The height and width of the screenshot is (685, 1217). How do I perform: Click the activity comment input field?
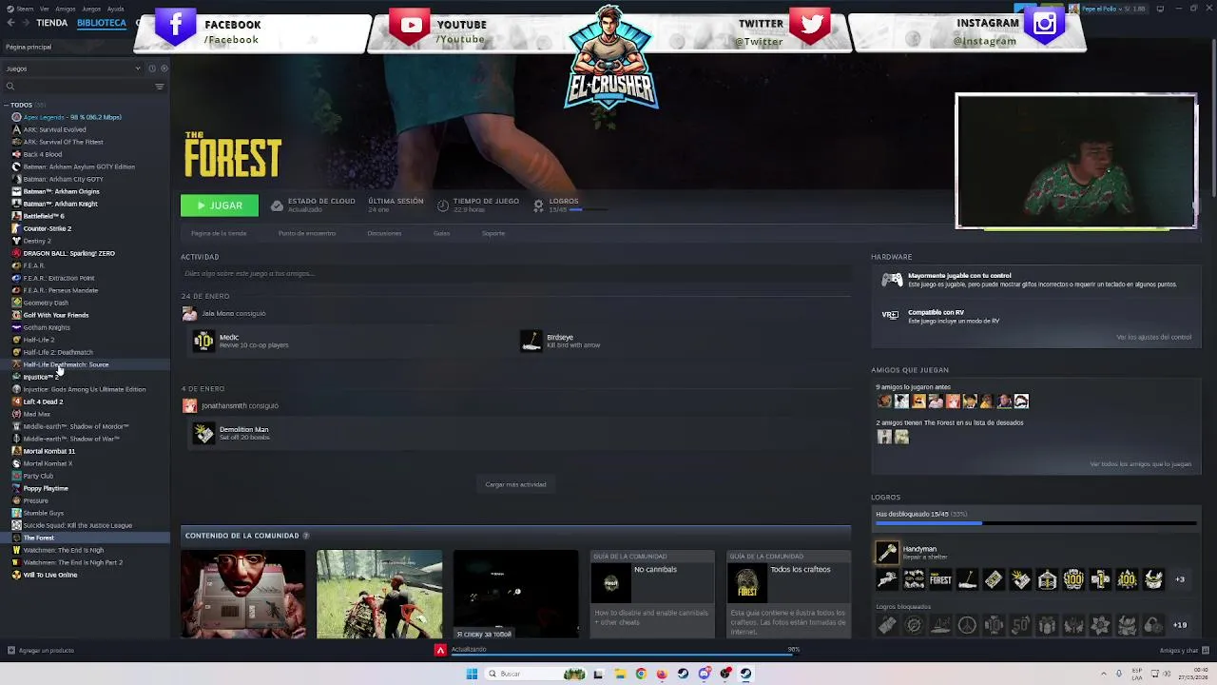click(x=516, y=273)
